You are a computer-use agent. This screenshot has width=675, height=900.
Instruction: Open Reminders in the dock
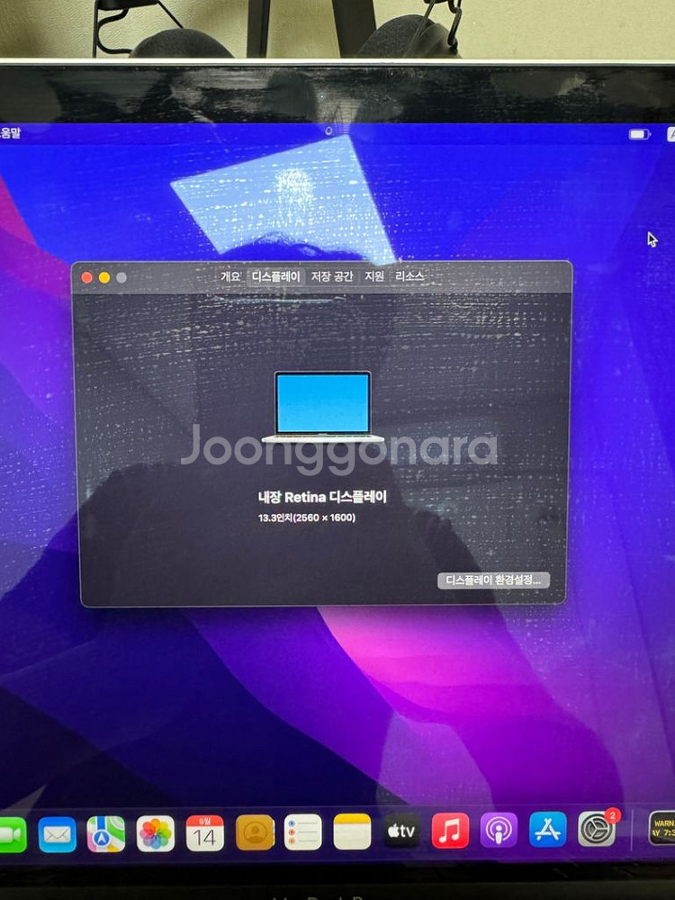pyautogui.click(x=303, y=832)
